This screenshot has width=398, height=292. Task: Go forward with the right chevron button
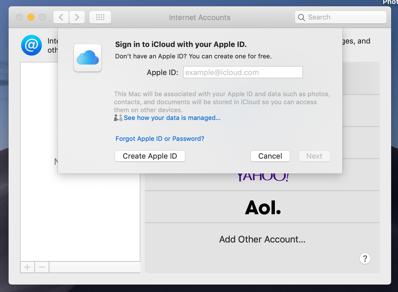(77, 17)
